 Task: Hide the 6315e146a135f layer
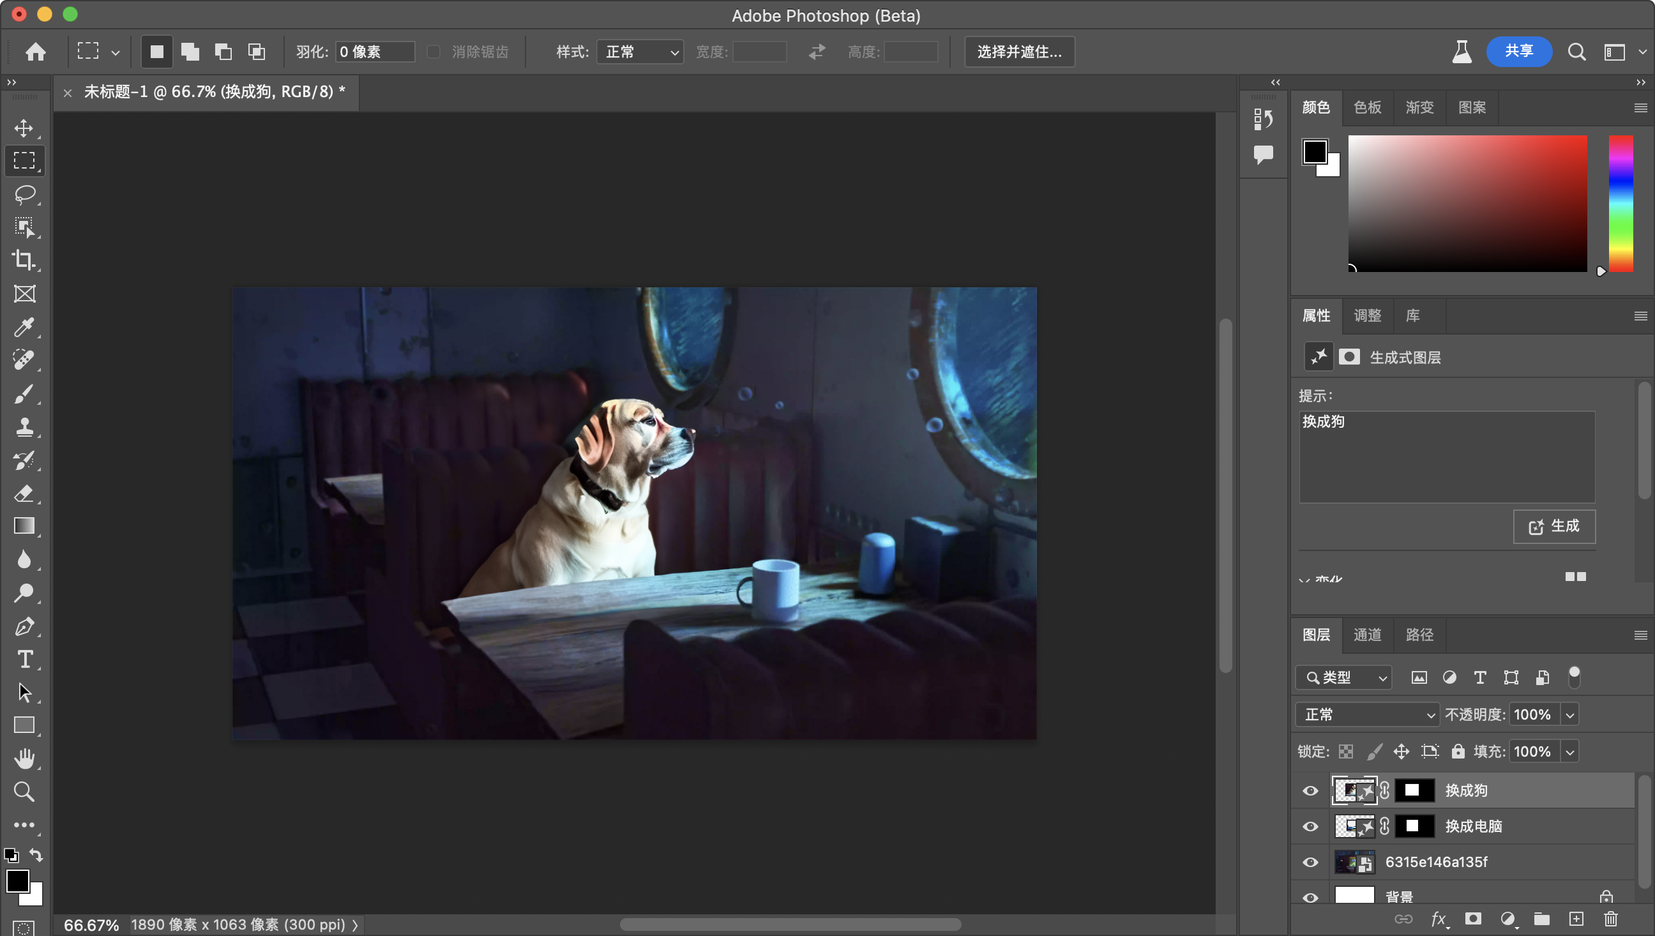point(1310,862)
